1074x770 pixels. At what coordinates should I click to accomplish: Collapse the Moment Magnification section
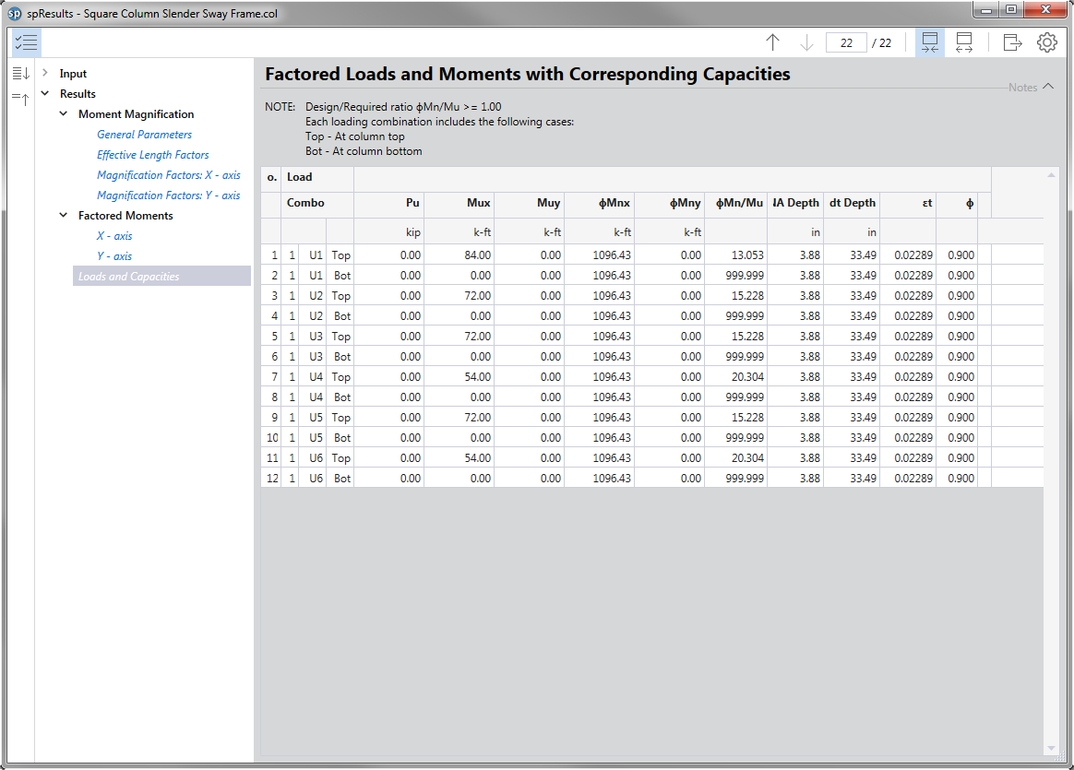[x=63, y=114]
